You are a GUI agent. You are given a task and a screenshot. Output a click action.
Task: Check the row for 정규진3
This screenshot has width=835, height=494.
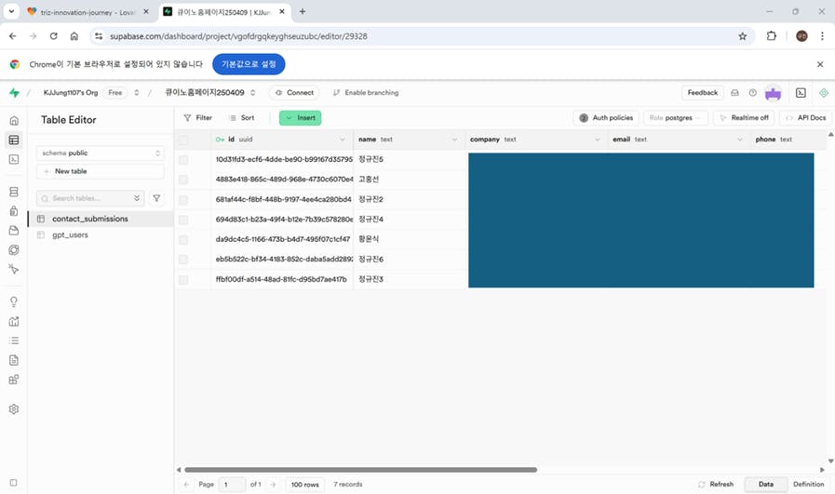pyautogui.click(x=183, y=279)
